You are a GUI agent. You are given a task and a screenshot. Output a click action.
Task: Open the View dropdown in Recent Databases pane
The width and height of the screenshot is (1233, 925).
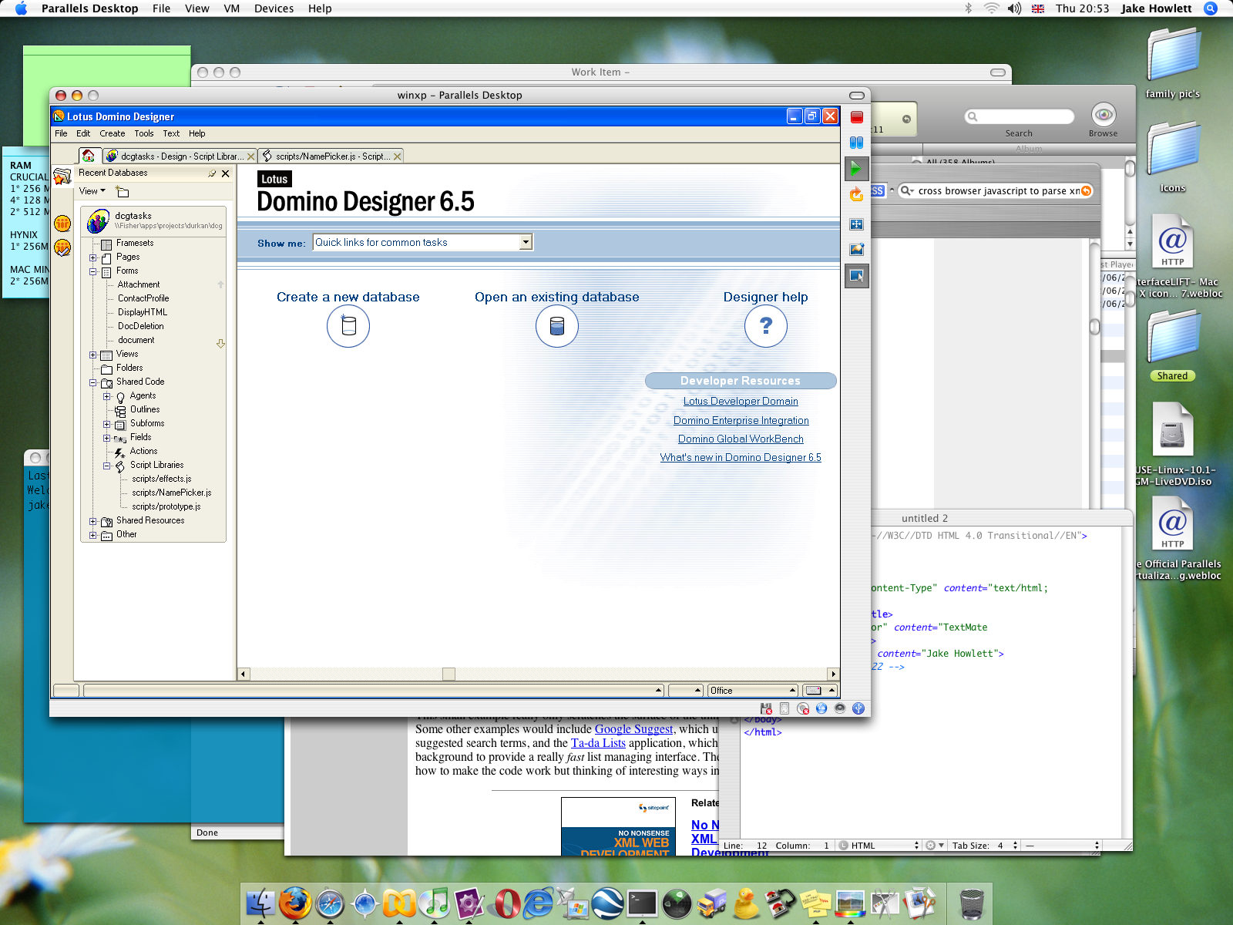click(x=92, y=191)
